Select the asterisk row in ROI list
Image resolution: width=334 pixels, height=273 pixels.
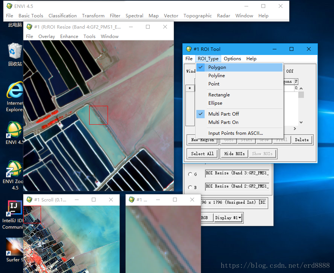pyautogui.click(x=190, y=88)
